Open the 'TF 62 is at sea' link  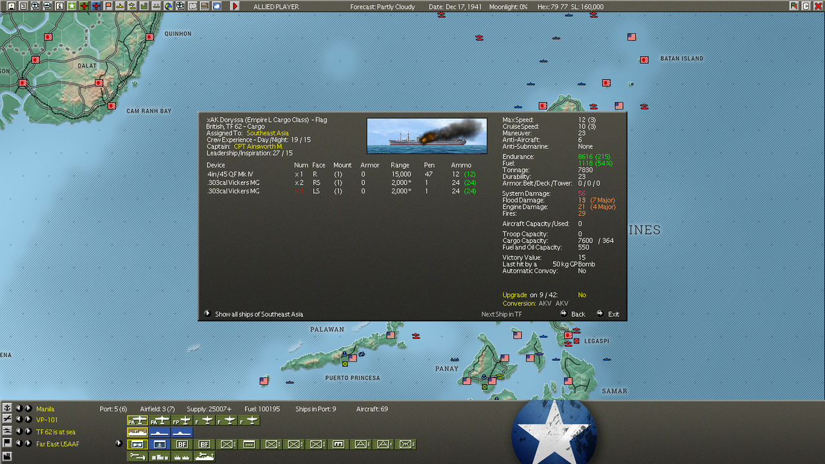55,432
